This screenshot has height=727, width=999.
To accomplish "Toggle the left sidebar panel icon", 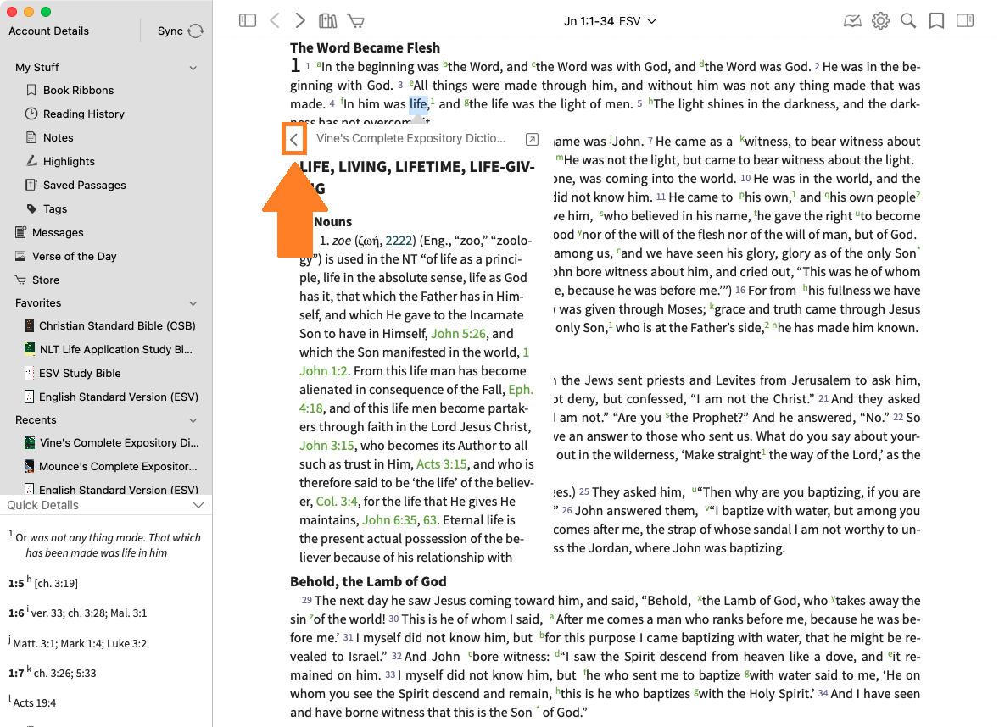I will click(248, 21).
